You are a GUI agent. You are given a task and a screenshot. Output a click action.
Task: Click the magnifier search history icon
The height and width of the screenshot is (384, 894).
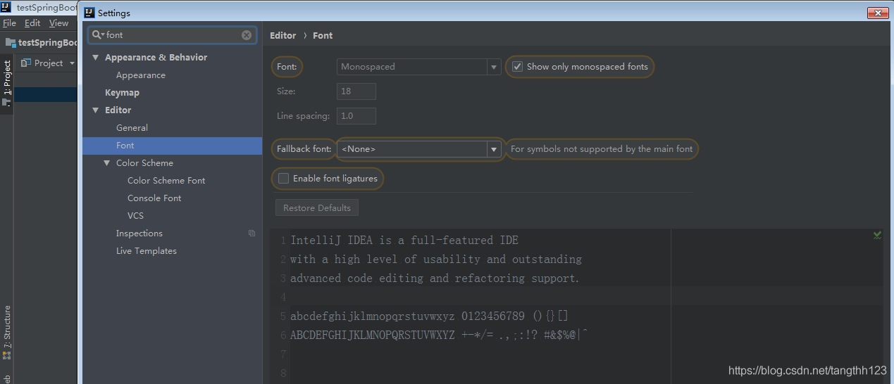click(x=97, y=34)
